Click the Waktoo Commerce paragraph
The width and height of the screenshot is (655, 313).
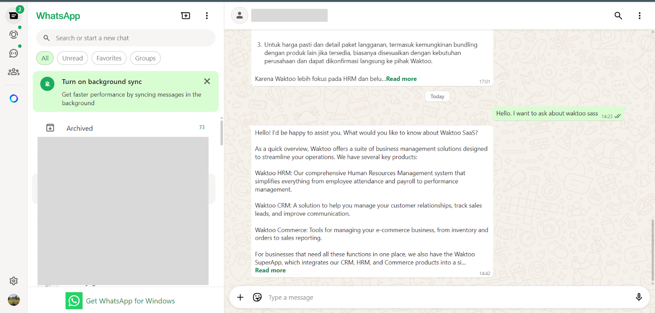click(x=372, y=234)
